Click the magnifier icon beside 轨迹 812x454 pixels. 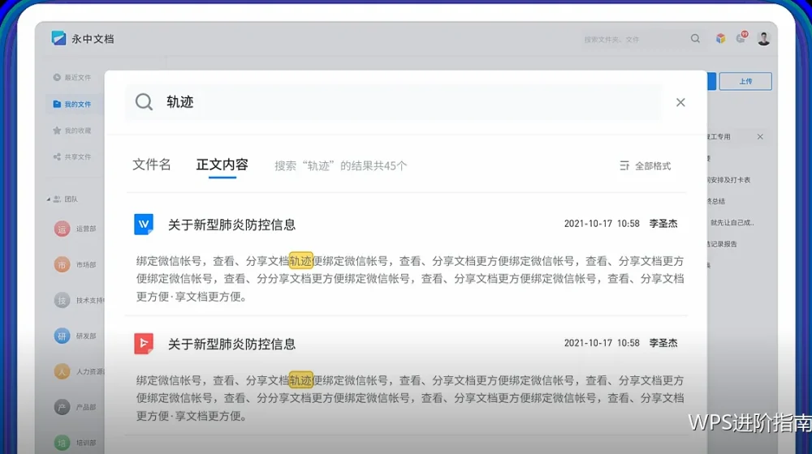click(144, 102)
